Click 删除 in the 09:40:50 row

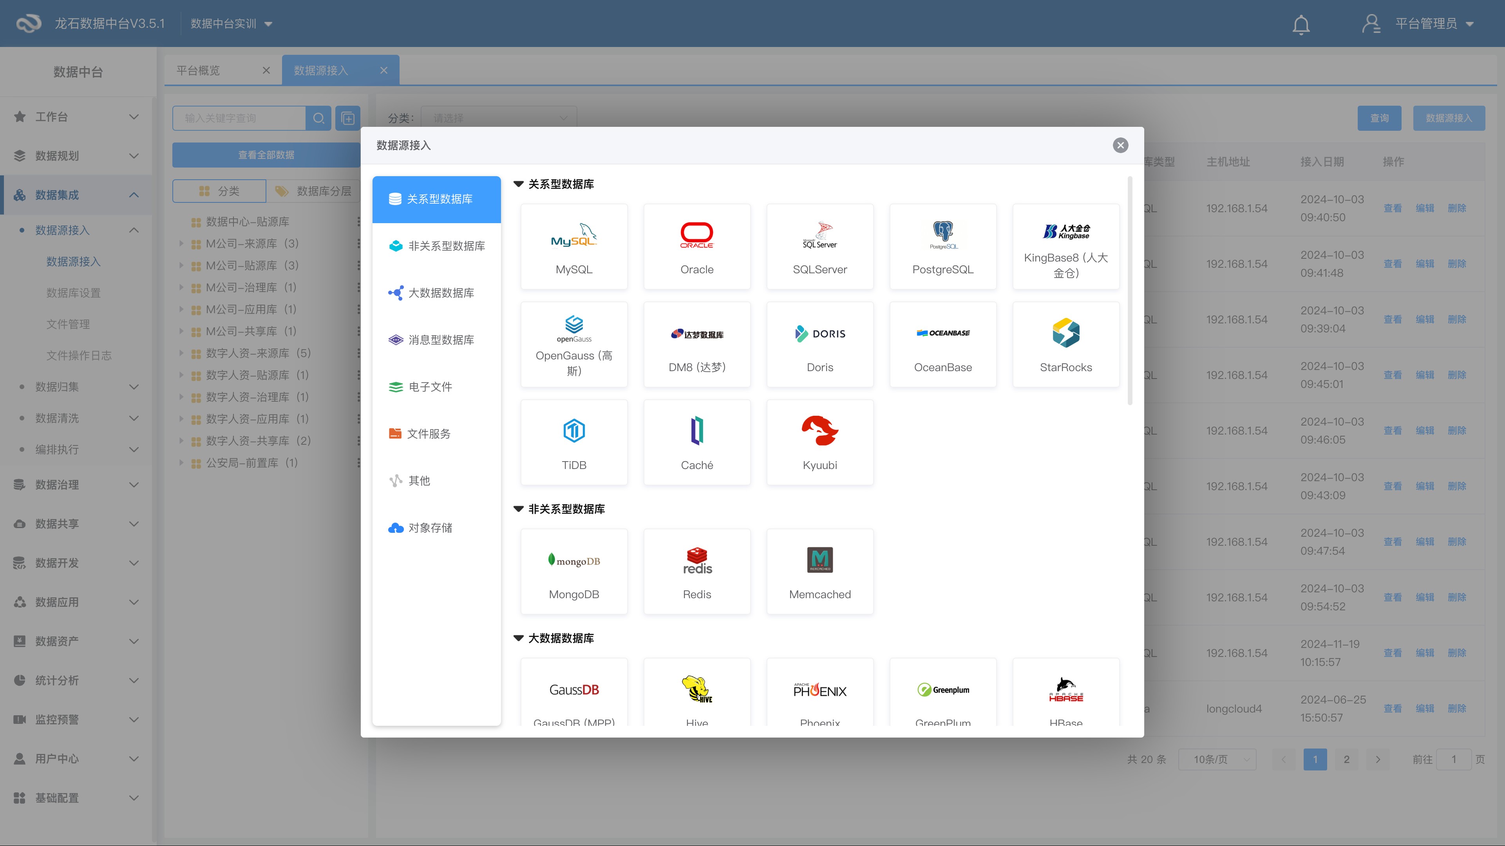tap(1456, 208)
